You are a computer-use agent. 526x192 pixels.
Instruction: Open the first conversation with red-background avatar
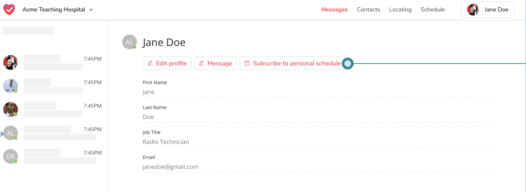pyautogui.click(x=52, y=62)
